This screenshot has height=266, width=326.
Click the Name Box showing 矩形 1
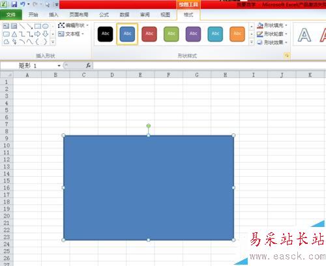pos(28,66)
